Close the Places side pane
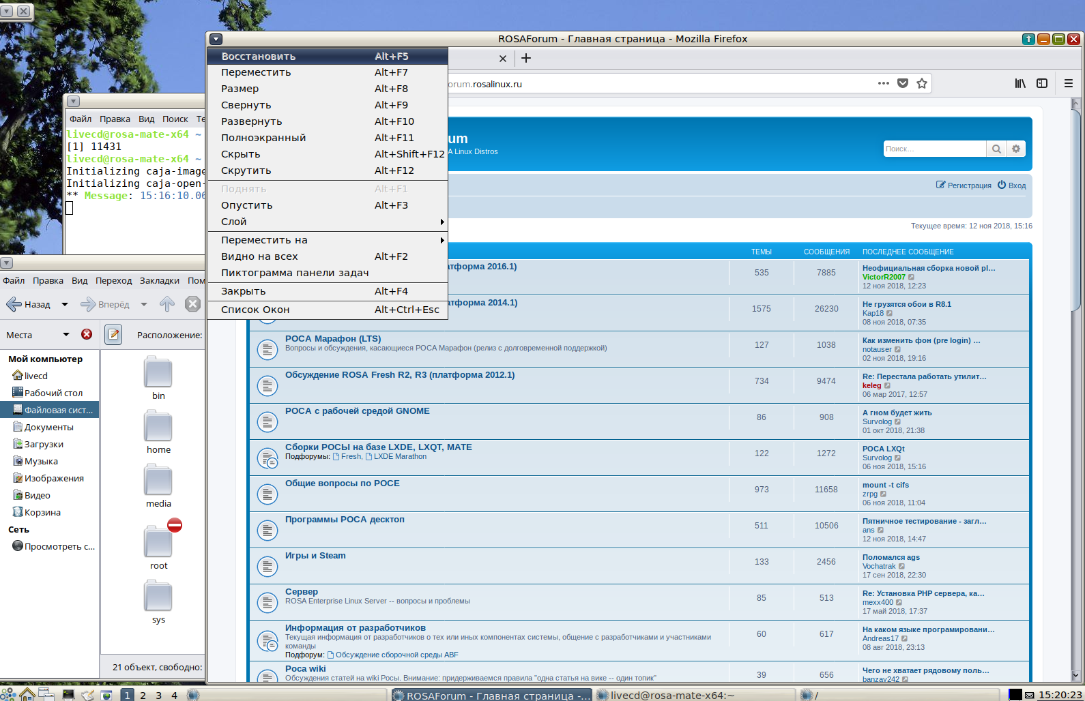Image resolution: width=1085 pixels, height=701 pixels. pos(87,334)
